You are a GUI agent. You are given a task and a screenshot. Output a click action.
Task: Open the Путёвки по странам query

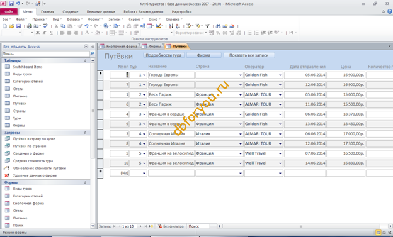(x=30, y=146)
